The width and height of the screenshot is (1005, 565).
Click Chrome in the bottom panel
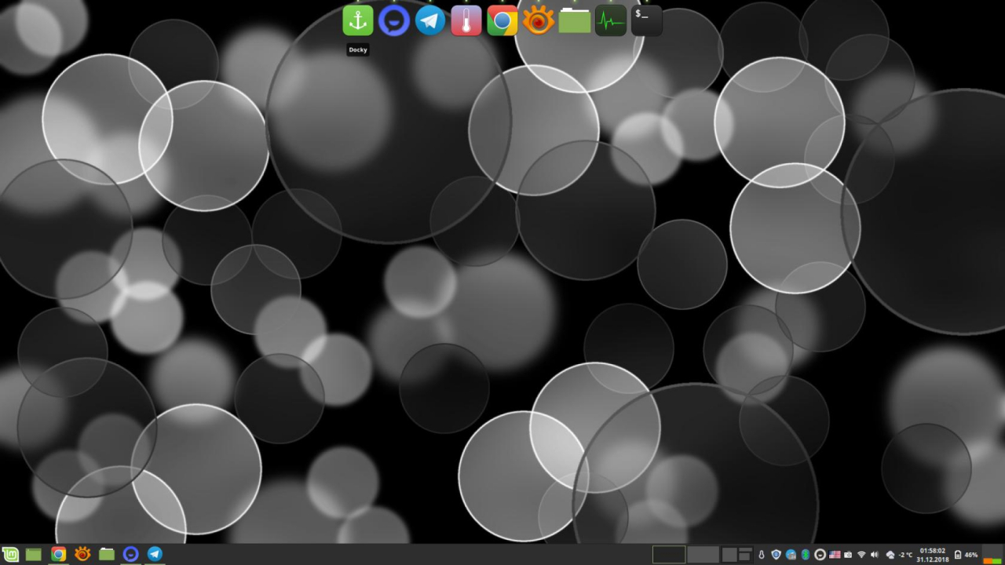[58, 554]
